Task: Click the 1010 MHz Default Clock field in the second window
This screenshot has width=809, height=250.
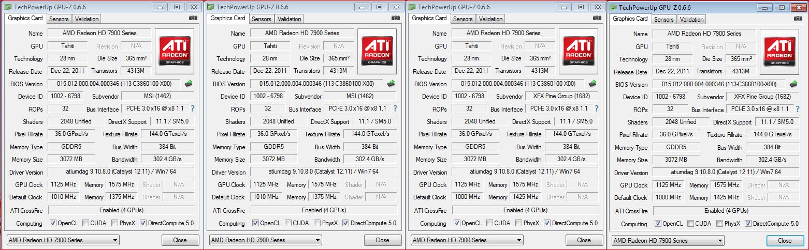Action: coord(266,197)
